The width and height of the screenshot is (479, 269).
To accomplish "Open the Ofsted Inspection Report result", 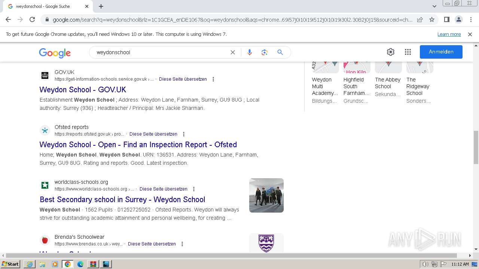I will [x=138, y=145].
